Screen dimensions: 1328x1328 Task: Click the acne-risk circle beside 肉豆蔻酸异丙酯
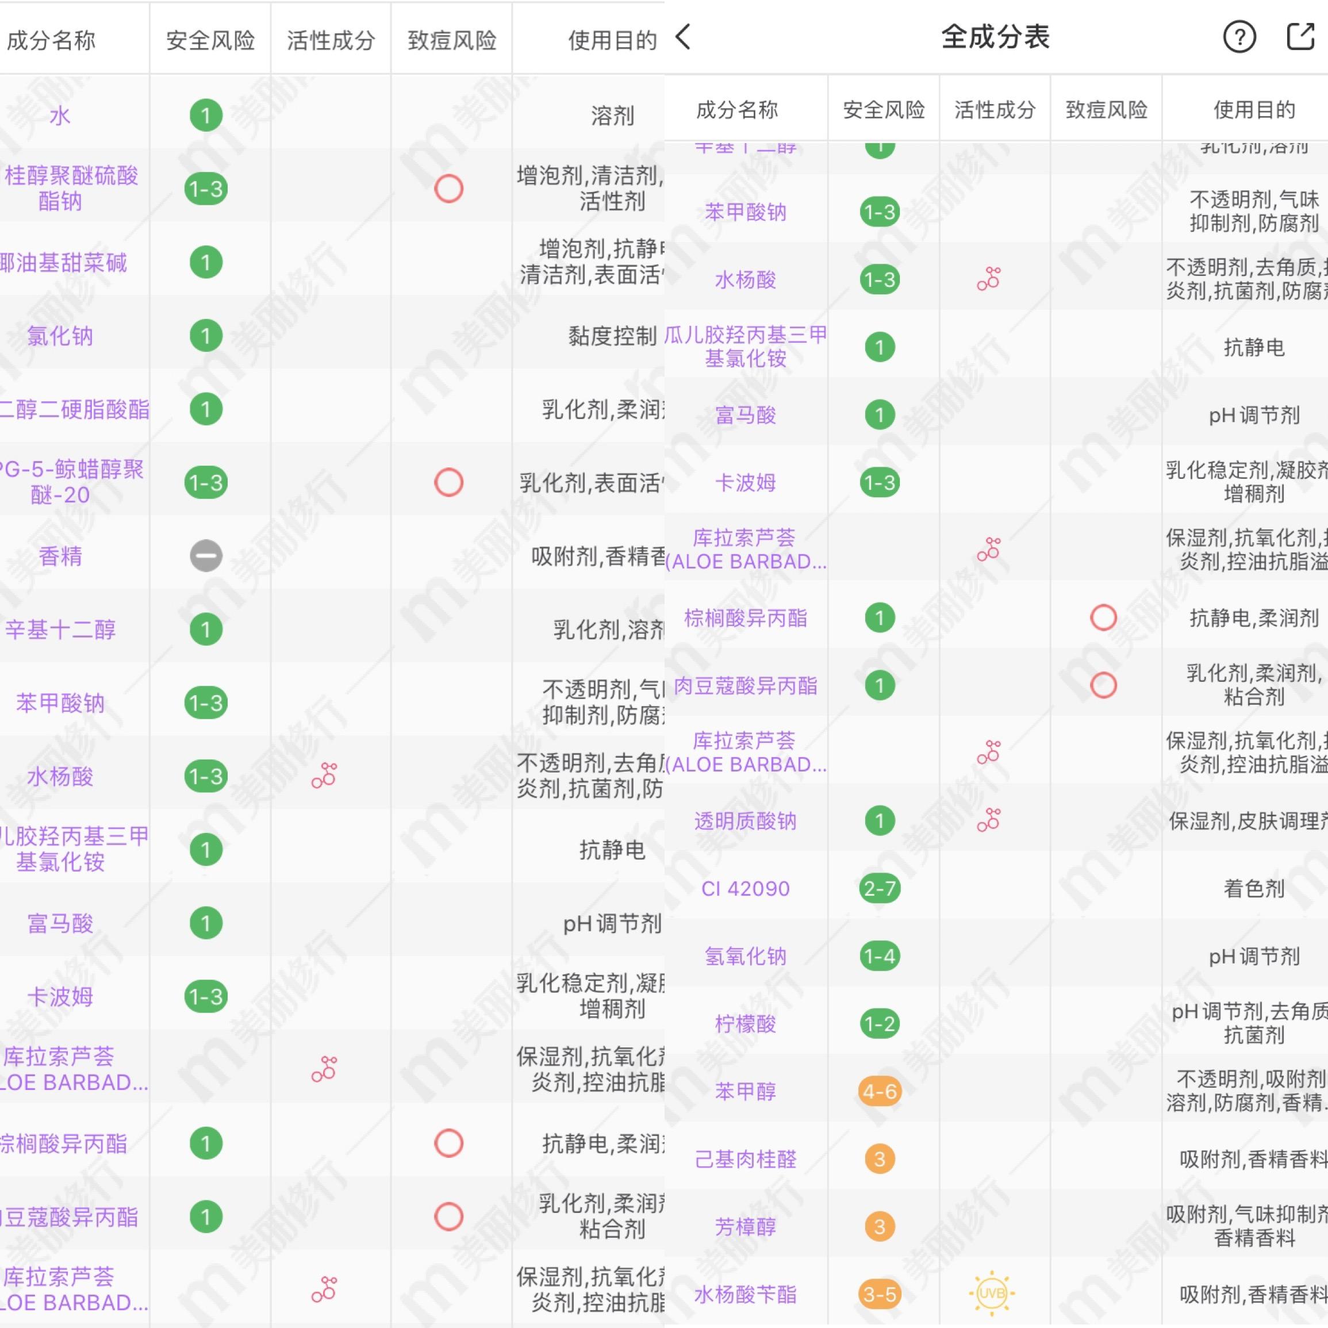[1104, 685]
